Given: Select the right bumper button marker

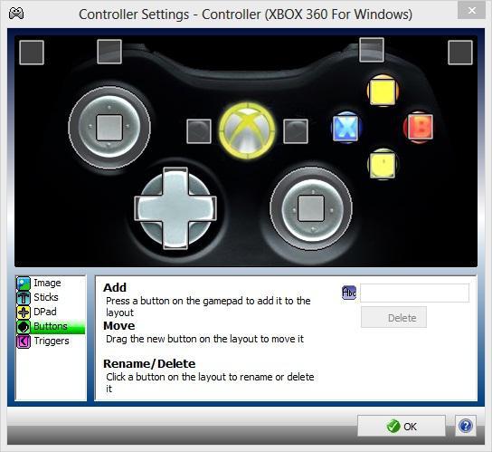Looking at the screenshot, I should tap(372, 50).
